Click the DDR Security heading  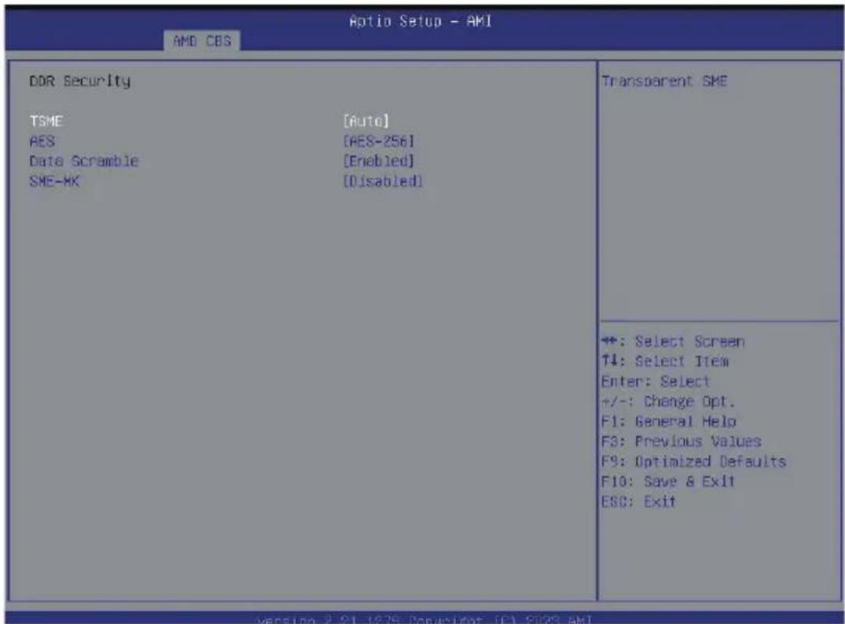click(x=80, y=81)
